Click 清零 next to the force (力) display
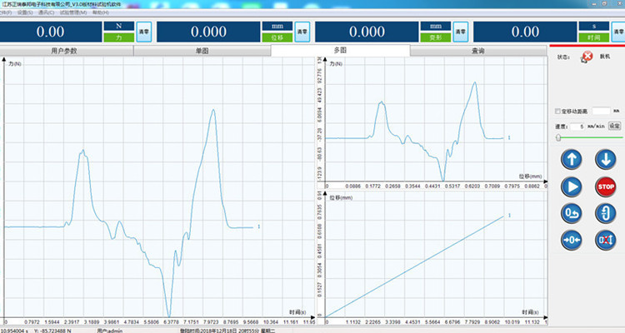The image size is (625, 333). coord(143,32)
